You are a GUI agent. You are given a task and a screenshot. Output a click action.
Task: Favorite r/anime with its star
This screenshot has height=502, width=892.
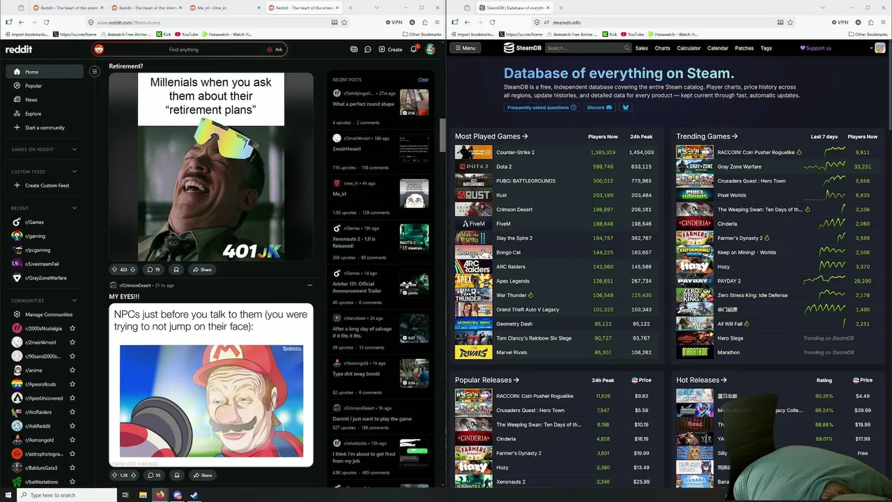click(72, 370)
